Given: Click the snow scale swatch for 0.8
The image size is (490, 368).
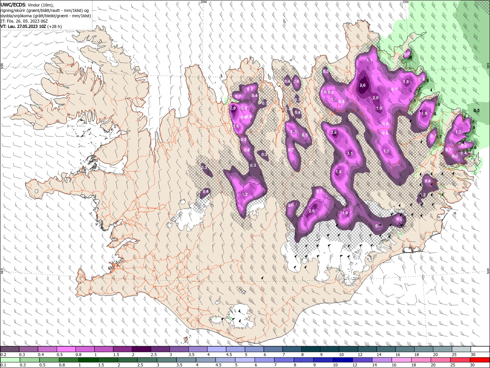Looking at the screenshot, I should tap(85, 349).
